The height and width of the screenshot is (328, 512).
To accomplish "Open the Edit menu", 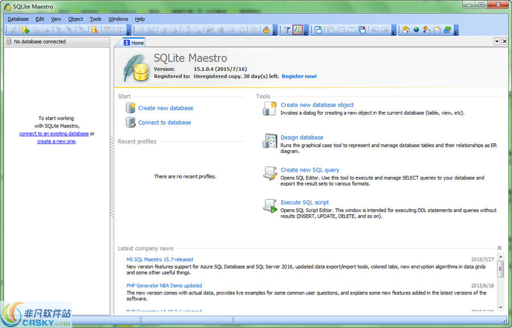I will click(40, 19).
